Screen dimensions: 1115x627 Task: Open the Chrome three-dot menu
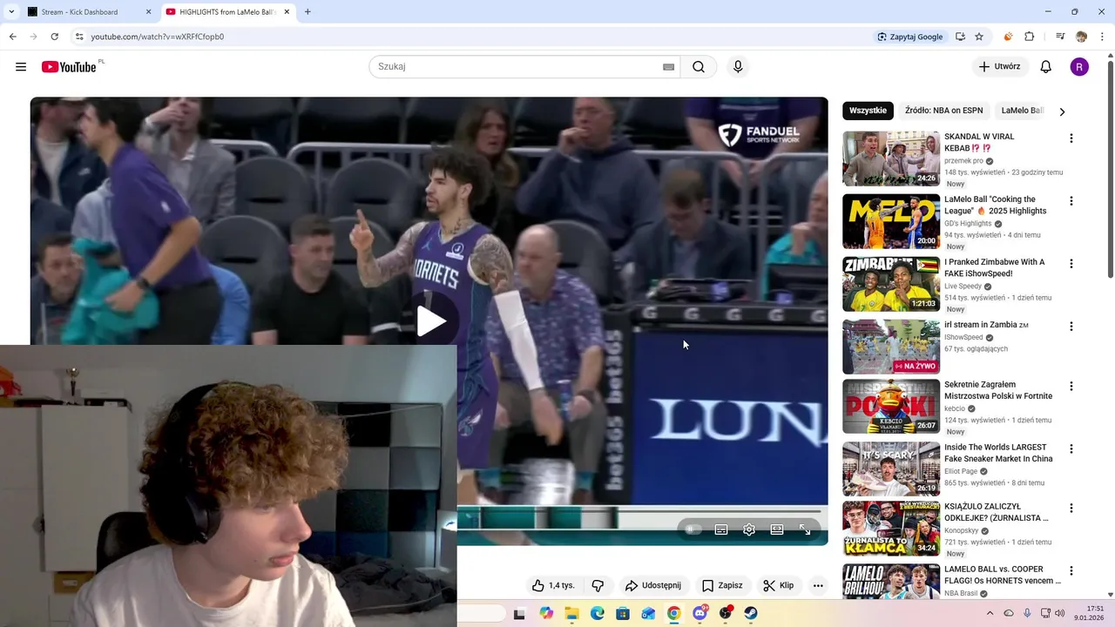1102,37
